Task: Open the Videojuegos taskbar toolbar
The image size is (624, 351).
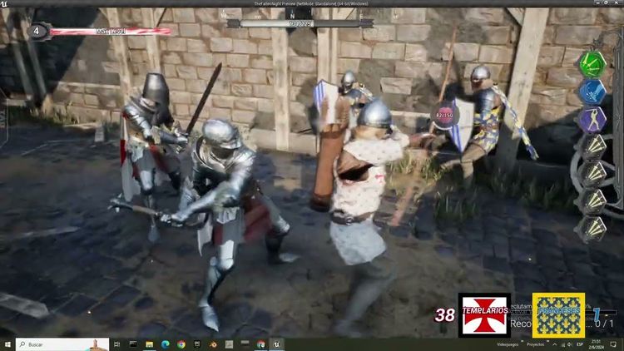Action: (x=508, y=344)
